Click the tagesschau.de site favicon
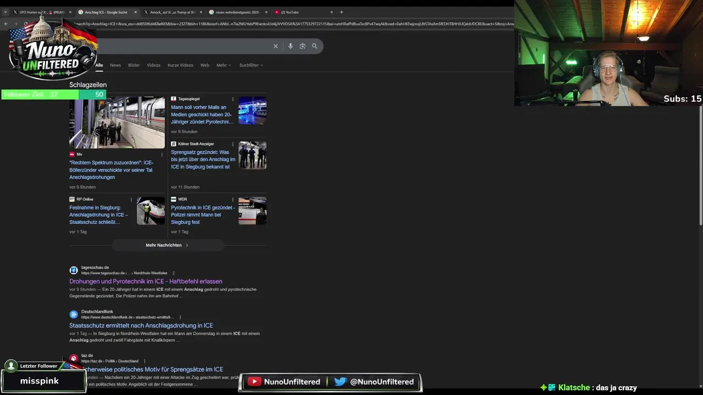703x395 pixels. tap(74, 270)
